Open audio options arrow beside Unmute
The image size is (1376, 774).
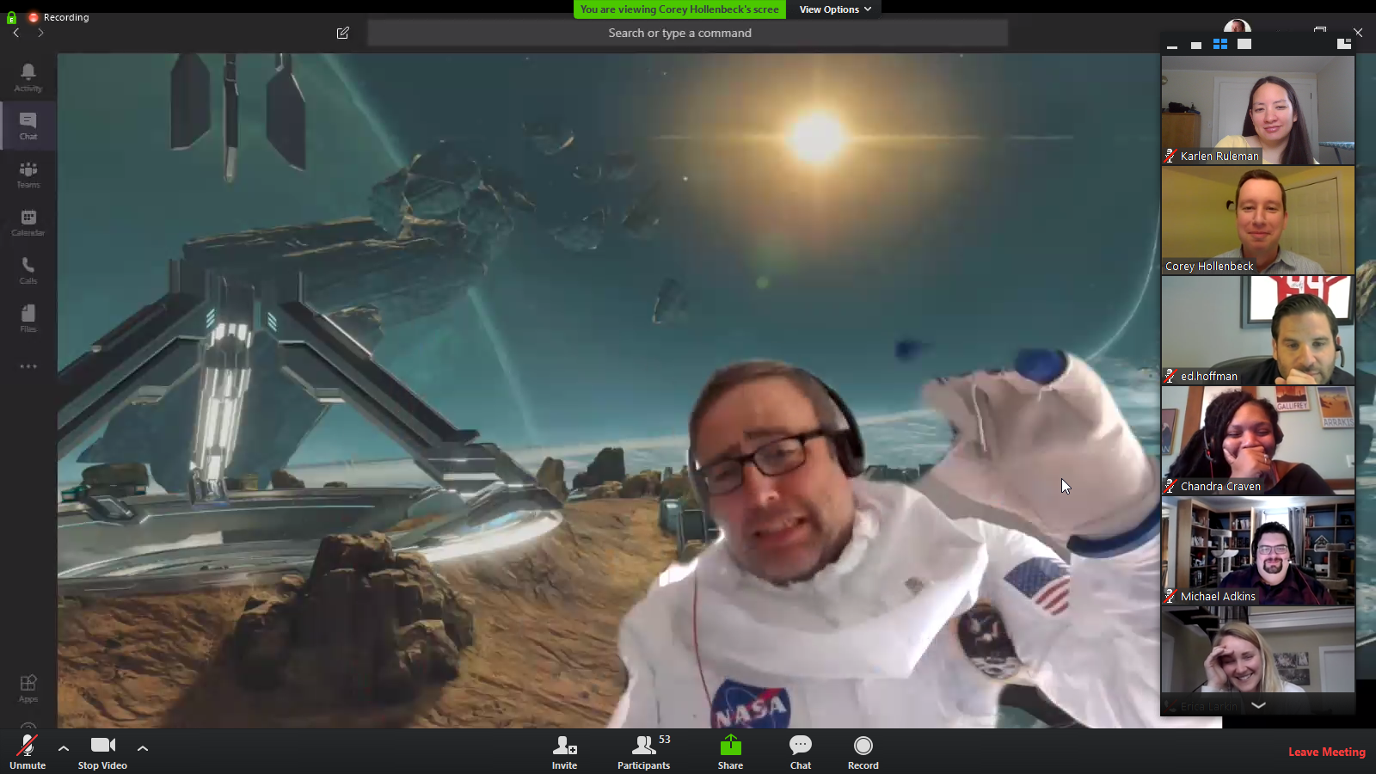[x=64, y=748]
